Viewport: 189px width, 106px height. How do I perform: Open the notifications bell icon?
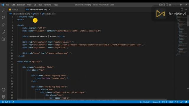coord(186,102)
